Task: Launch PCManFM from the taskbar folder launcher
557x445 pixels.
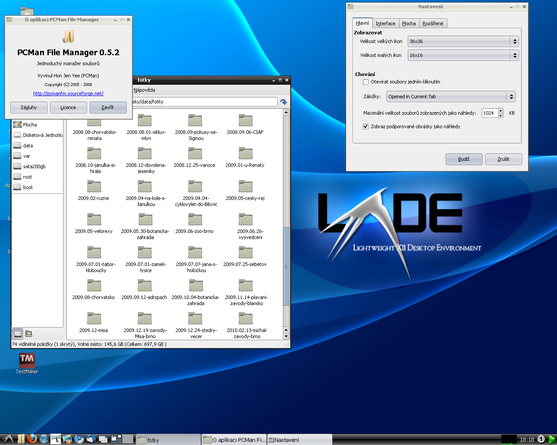Action: click(21, 439)
